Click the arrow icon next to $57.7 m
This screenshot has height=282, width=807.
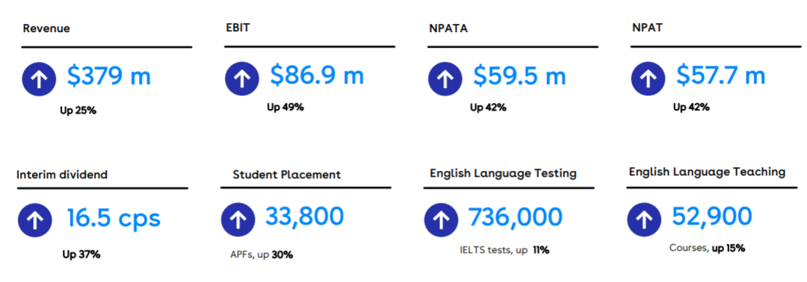(648, 78)
